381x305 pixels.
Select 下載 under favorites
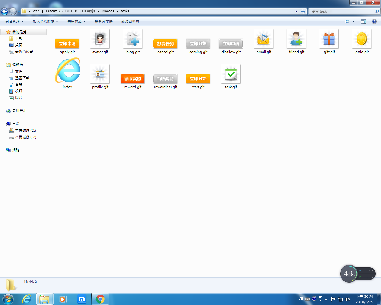coord(18,39)
